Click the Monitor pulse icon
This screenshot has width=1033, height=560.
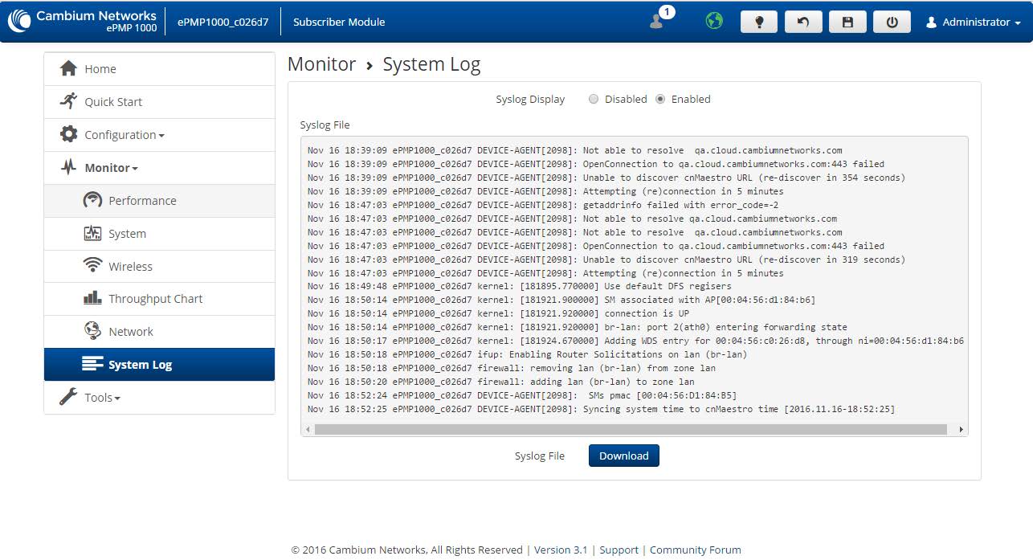69,167
